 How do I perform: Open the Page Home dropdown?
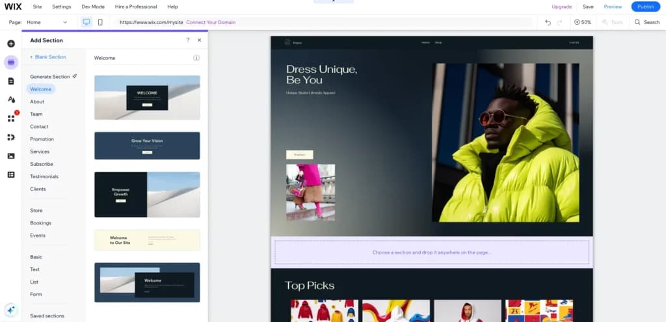pyautogui.click(x=47, y=22)
